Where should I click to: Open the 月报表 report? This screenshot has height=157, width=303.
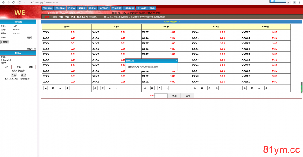92,8
